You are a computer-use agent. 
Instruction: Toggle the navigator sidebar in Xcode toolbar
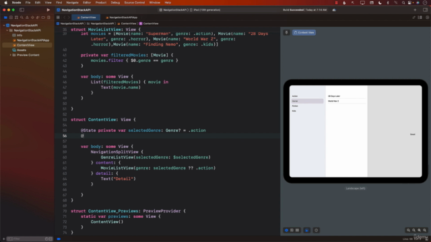click(22, 10)
